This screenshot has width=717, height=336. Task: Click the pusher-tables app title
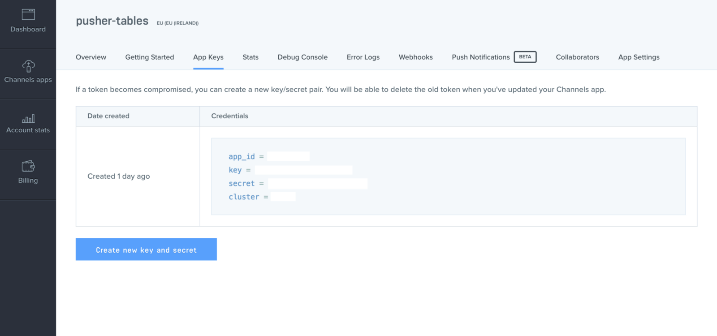(x=112, y=21)
